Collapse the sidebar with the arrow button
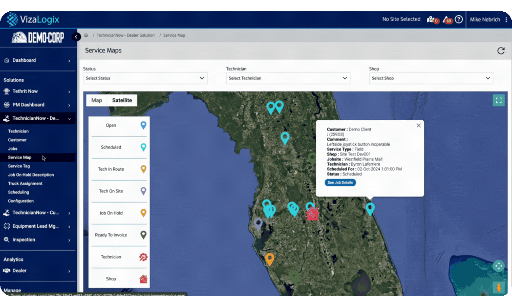The image size is (512, 307). pyautogui.click(x=76, y=36)
